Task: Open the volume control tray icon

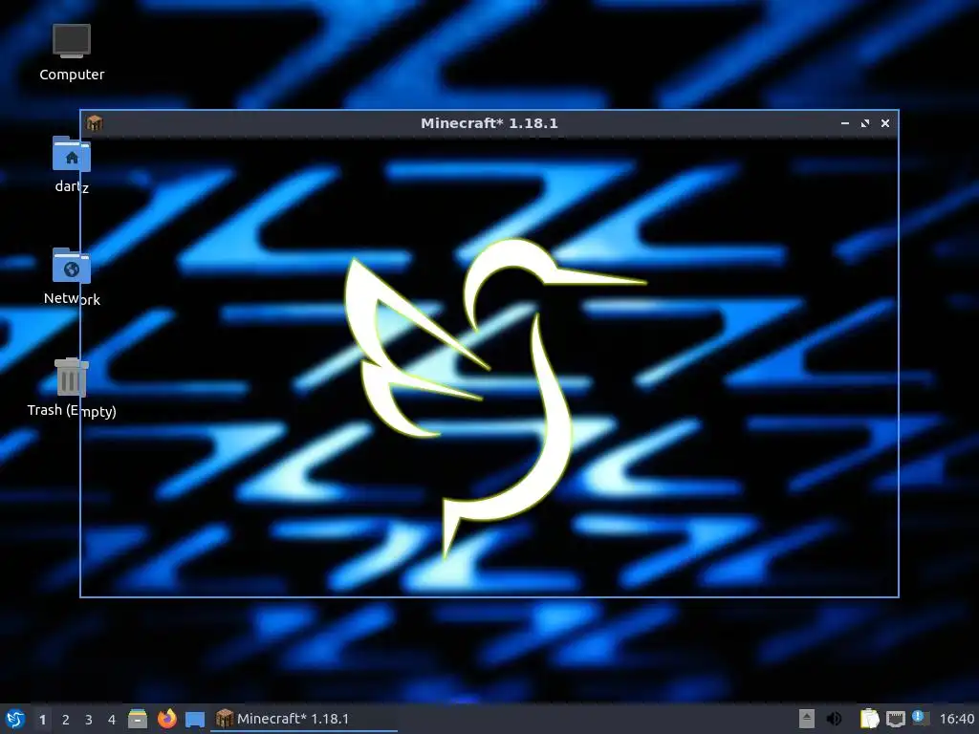Action: (x=834, y=719)
